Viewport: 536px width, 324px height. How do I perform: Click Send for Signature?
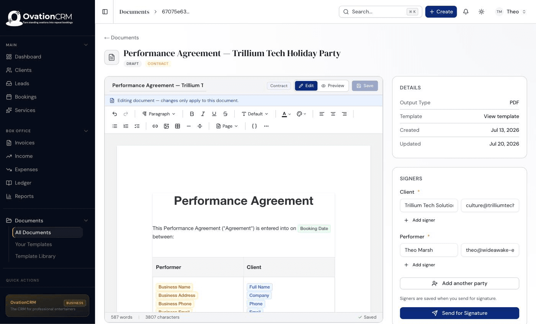click(x=459, y=313)
